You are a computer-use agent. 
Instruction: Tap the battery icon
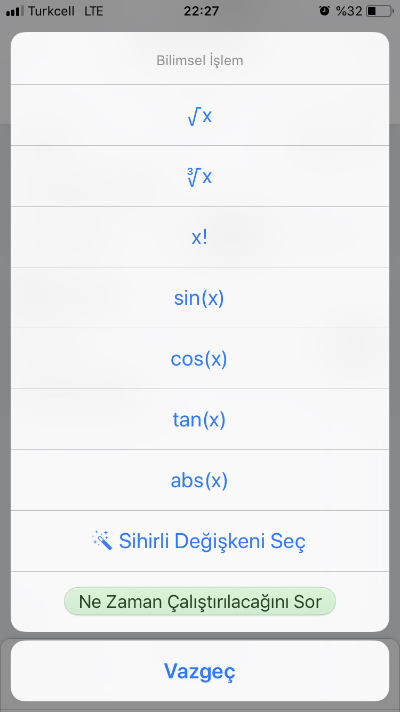(x=380, y=11)
